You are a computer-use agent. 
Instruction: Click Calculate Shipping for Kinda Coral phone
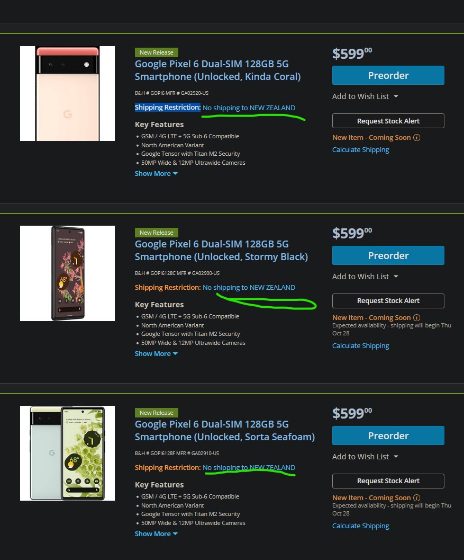361,149
